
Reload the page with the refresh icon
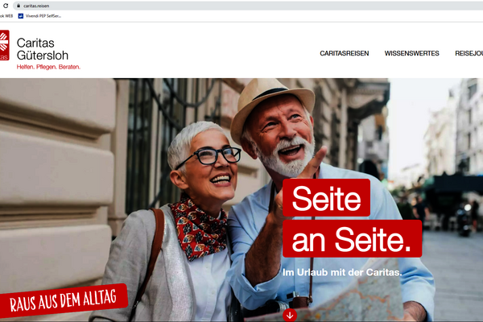(x=6, y=6)
